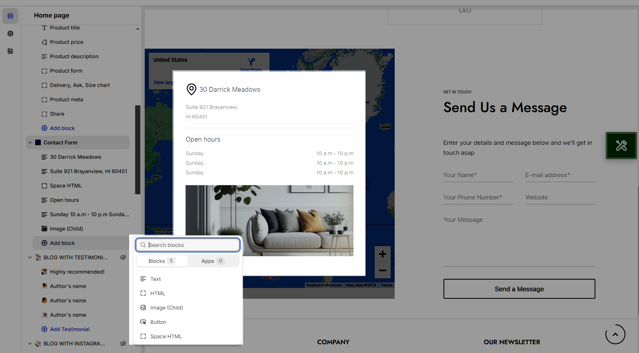Click the sidebar scroll-up arrow
The image size is (639, 353).
pyautogui.click(x=138, y=29)
